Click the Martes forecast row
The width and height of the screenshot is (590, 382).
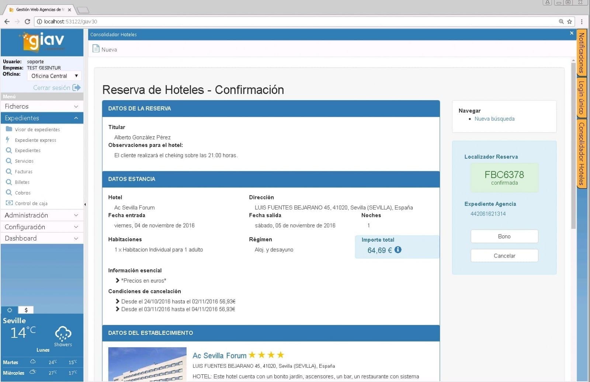42,362
